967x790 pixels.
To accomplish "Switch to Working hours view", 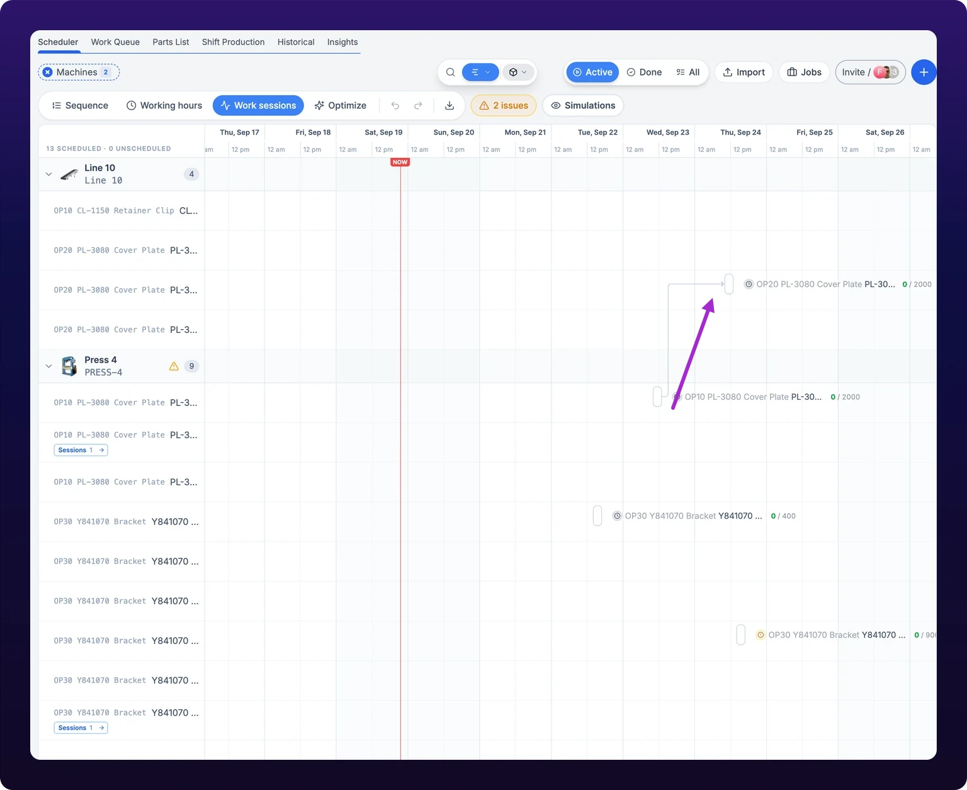I will [164, 105].
